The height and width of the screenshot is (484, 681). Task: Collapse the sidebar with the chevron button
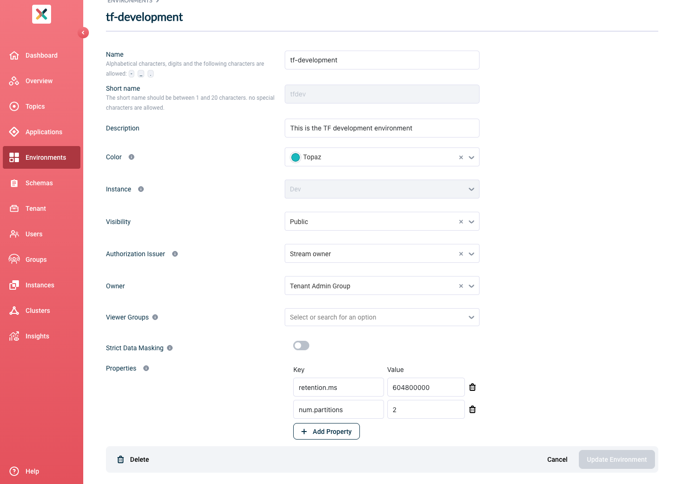click(x=83, y=33)
